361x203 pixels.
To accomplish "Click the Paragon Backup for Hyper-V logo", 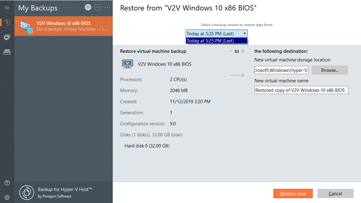I will (27, 192).
